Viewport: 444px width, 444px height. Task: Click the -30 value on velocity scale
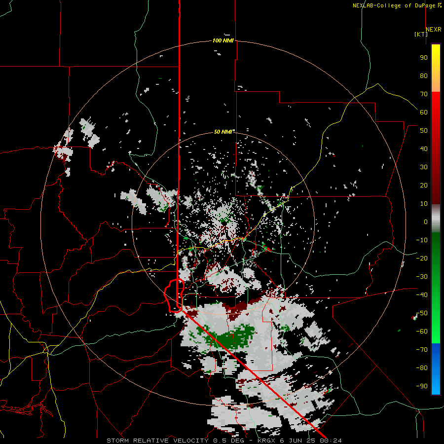[422, 277]
